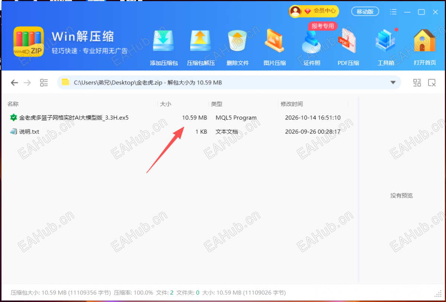446x302 pixels.
Task: Click the 2026-09-26 00:28:17 date cell
Action: coord(312,132)
